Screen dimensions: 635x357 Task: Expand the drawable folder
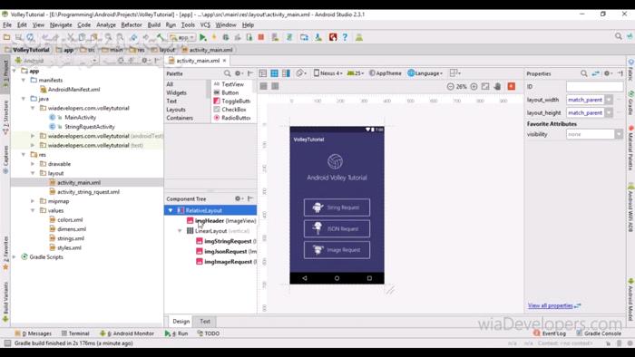pyautogui.click(x=33, y=164)
